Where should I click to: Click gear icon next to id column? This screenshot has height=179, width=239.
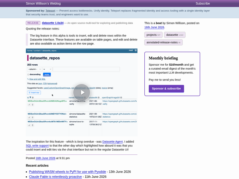33,97
